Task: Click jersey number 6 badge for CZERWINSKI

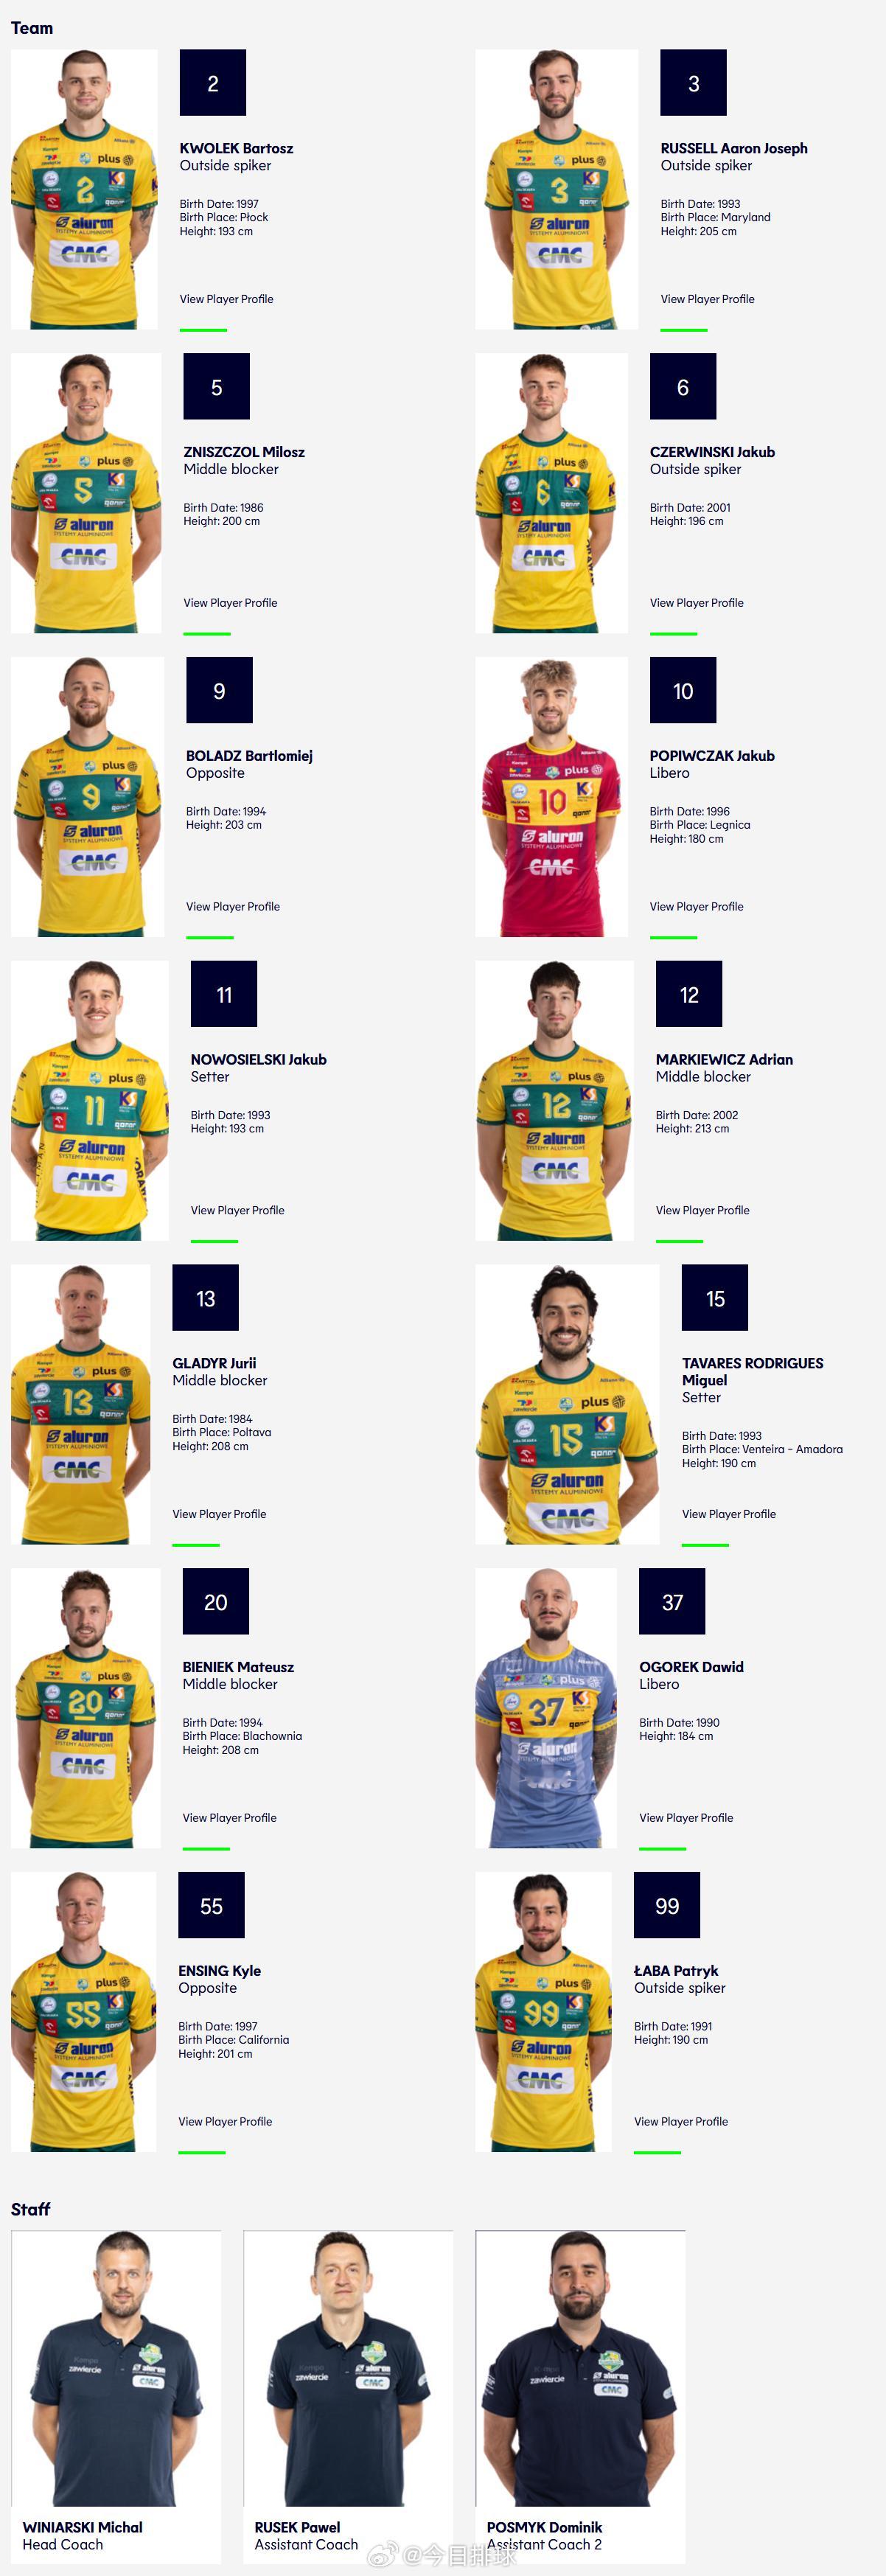Action: (x=683, y=387)
